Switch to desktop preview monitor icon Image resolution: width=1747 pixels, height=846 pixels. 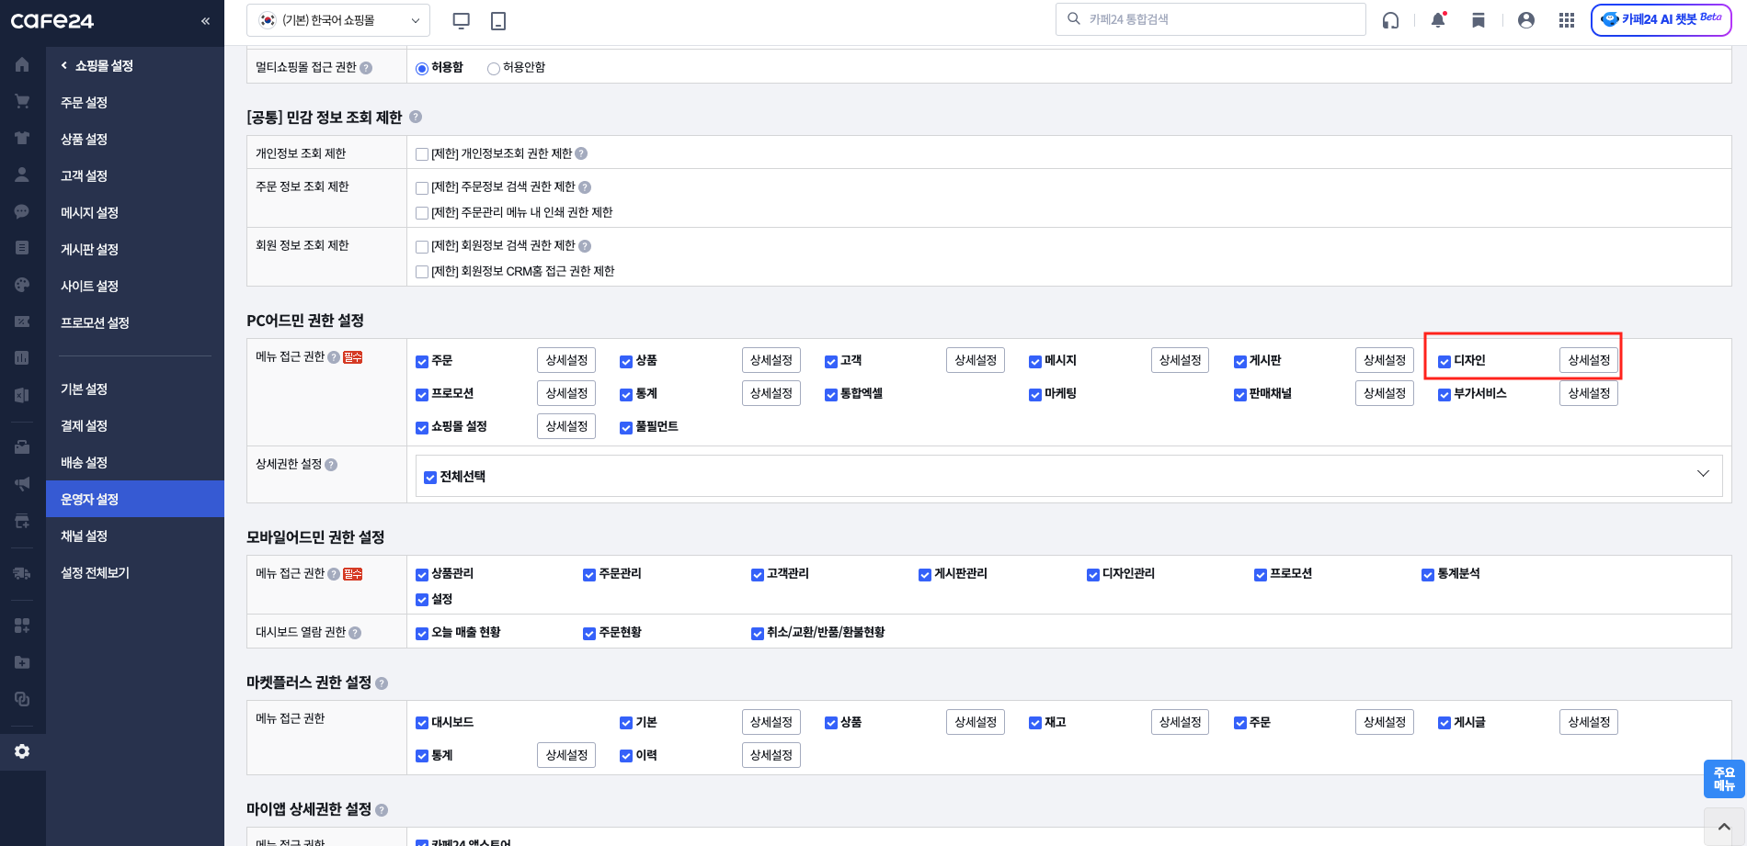click(462, 20)
